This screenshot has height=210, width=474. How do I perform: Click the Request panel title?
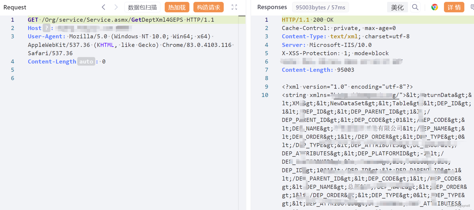tap(15, 7)
